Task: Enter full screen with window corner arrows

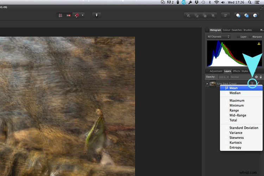Action: (261, 8)
